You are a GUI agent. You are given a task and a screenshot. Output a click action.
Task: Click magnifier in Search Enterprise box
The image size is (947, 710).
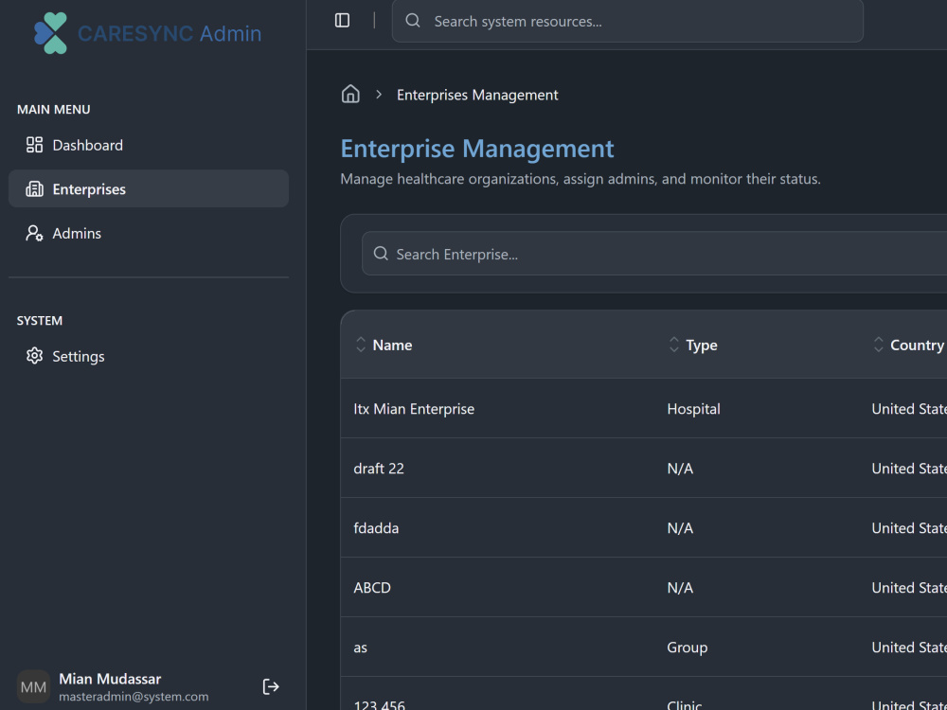[x=381, y=254]
